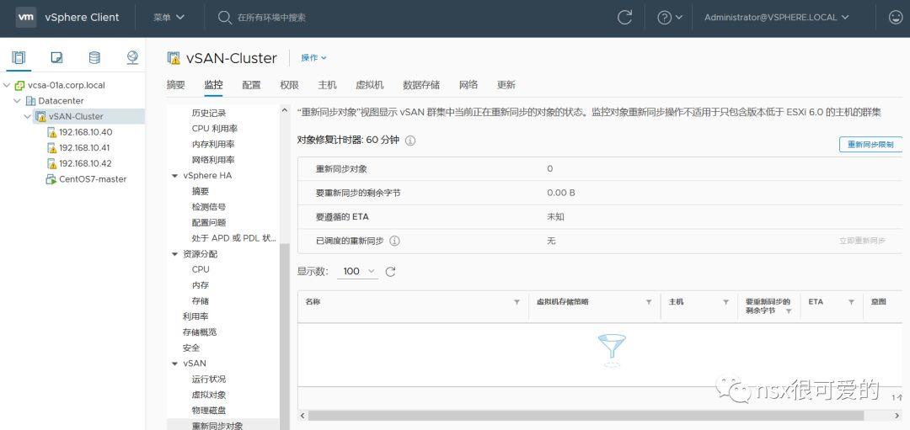This screenshot has width=910, height=430.
Task: Open vSAN 物理磁盘 page
Action: [209, 411]
